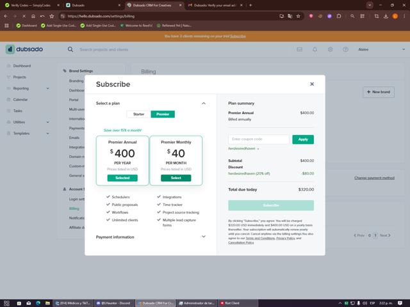Screen dimensions: 410x307
Task: Open Brand Settings heading in settings menu
Action: click(x=81, y=71)
